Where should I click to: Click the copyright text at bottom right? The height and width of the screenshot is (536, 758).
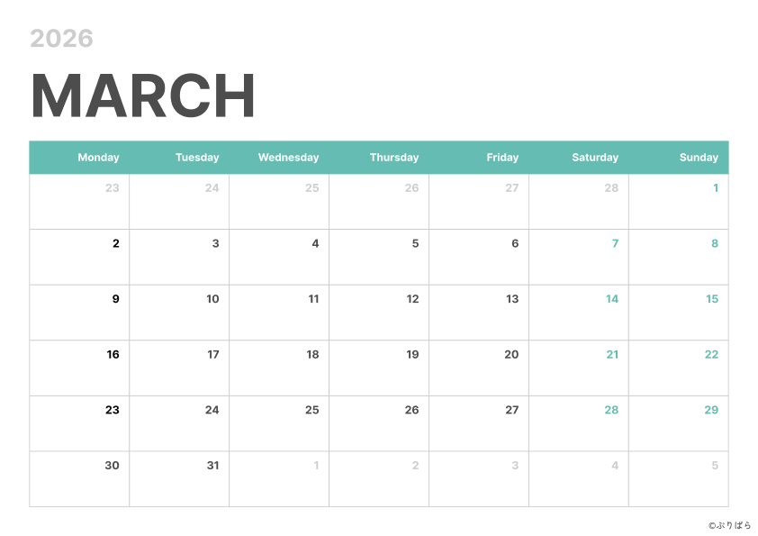[x=729, y=525]
